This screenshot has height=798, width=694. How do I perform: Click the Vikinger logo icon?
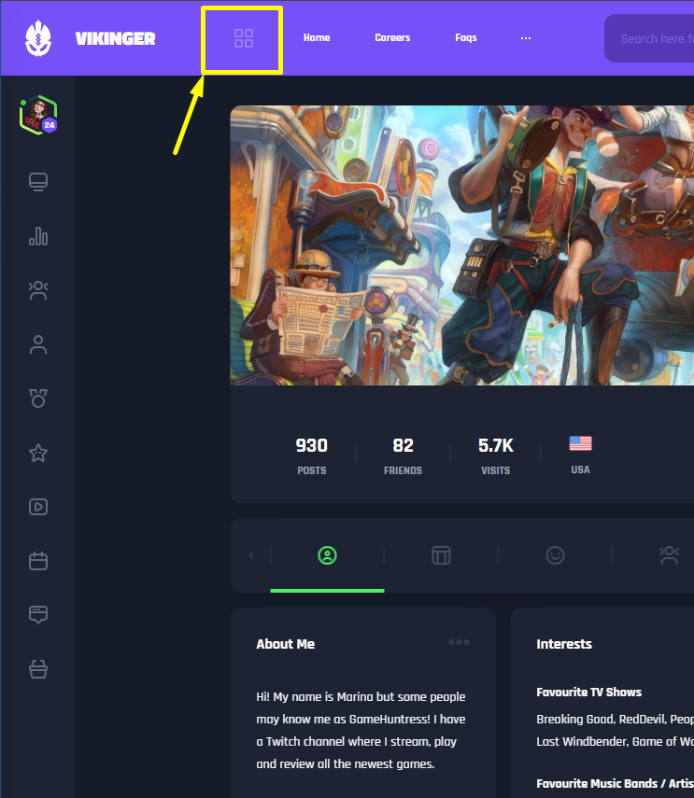[38, 38]
